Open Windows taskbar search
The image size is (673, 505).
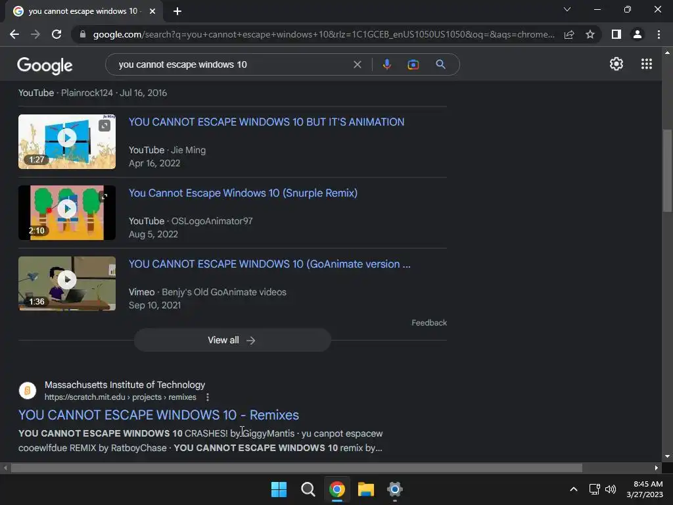308,489
